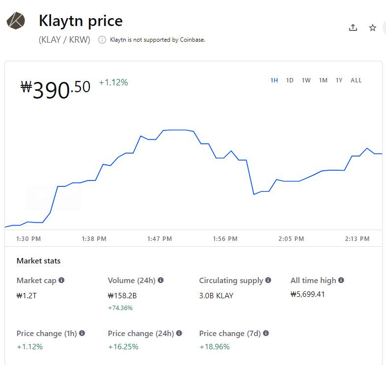Click 'Klaytn is not supported by Coinbase.' text
Screen dimensions: 386x365
click(158, 40)
